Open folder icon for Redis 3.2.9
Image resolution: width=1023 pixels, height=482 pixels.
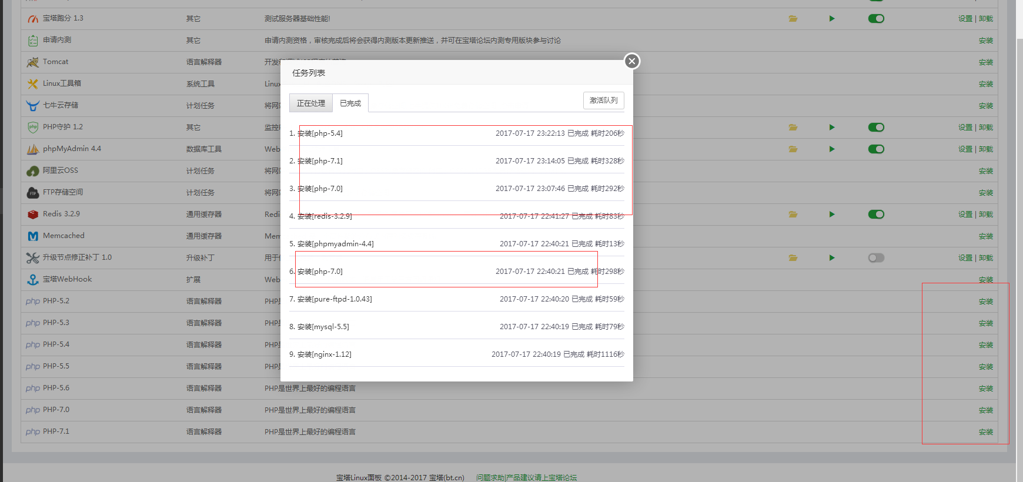[793, 215]
